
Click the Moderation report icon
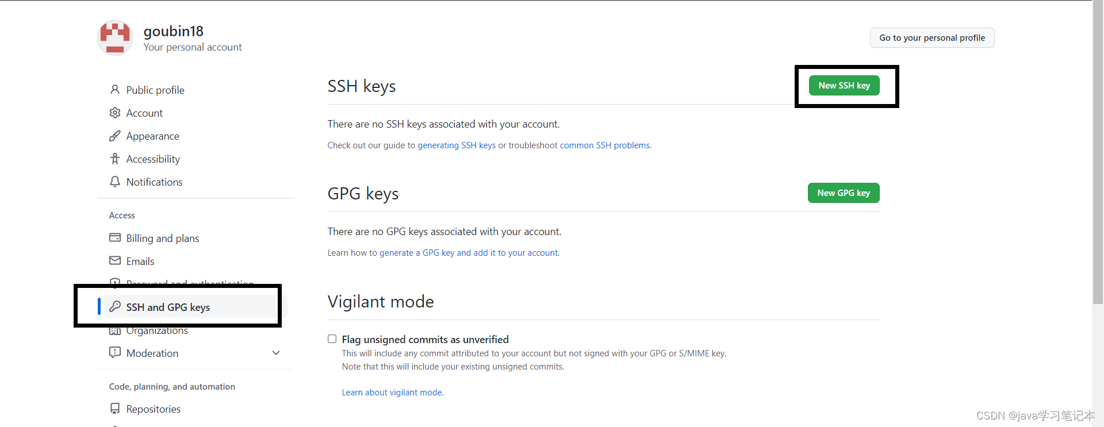(115, 352)
